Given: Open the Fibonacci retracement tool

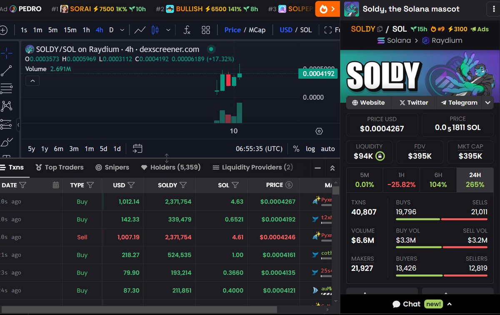Looking at the screenshot, I should pyautogui.click(x=6, y=88).
